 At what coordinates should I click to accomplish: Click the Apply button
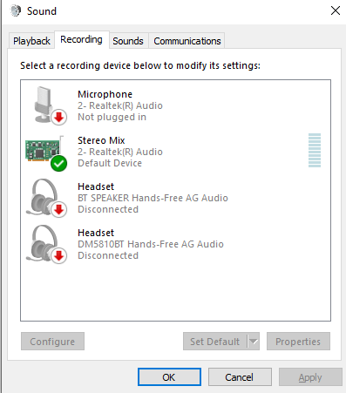click(x=310, y=377)
